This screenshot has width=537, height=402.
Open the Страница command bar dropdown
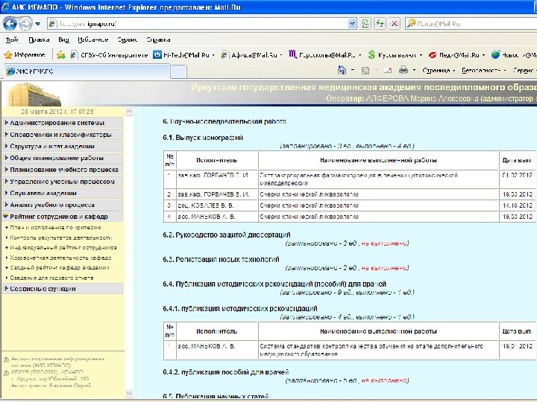coord(439,71)
